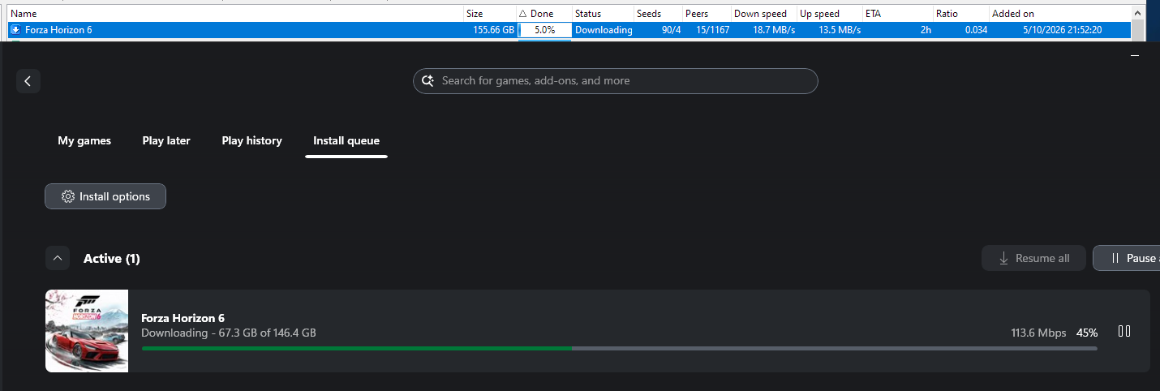Click the 5.0% torrent progress cell

pos(544,30)
